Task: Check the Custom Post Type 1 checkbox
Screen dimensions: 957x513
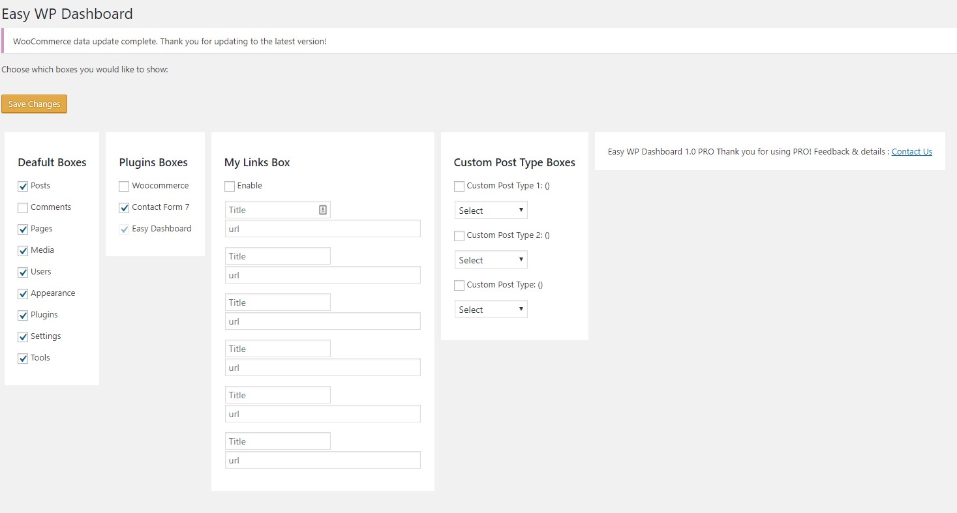Action: click(x=459, y=186)
